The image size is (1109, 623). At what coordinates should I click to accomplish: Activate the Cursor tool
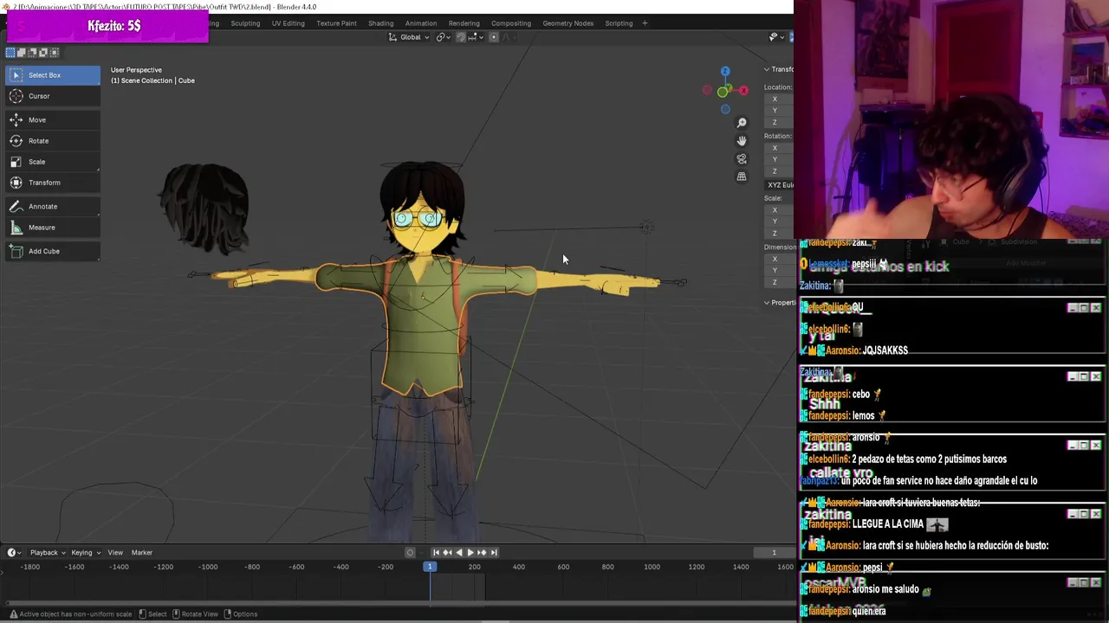tap(52, 96)
